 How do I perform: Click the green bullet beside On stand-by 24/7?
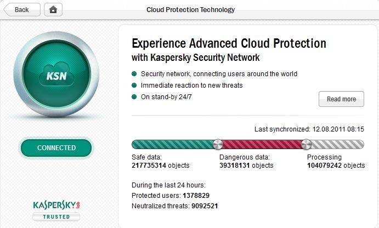(x=134, y=97)
